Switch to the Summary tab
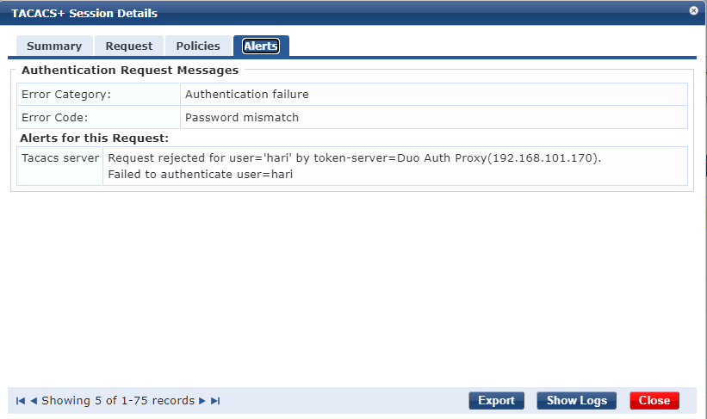This screenshot has height=419, width=707. [x=53, y=46]
